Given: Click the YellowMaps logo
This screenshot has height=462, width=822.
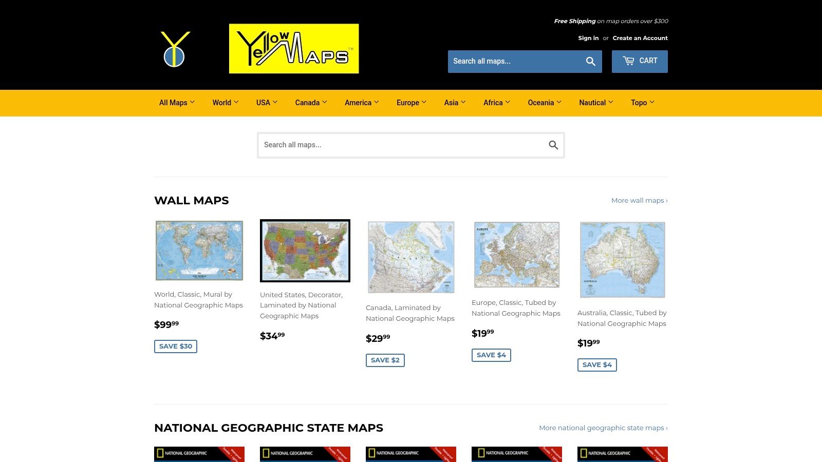Looking at the screenshot, I should tap(294, 48).
